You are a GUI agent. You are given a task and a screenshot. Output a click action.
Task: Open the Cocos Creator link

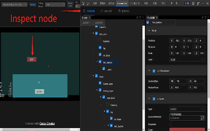click(x=47, y=123)
